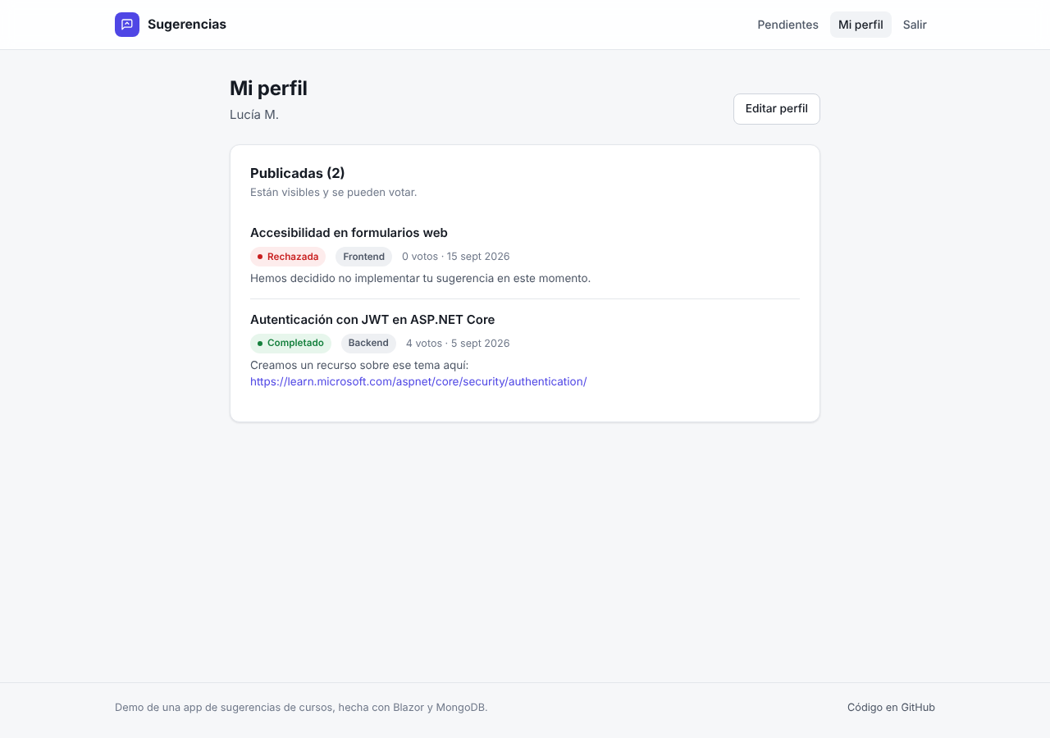1050x738 pixels.
Task: Click the user name Lucía M.
Action: [254, 115]
